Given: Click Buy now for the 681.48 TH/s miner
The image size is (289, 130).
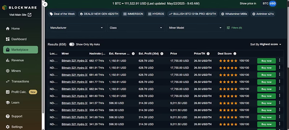Looking at the screenshot, I should click(266, 75).
